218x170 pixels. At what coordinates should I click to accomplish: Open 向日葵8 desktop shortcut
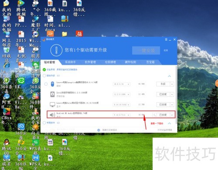tap(35, 132)
